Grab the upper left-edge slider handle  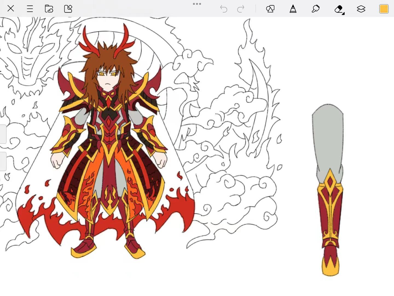click(x=3, y=134)
